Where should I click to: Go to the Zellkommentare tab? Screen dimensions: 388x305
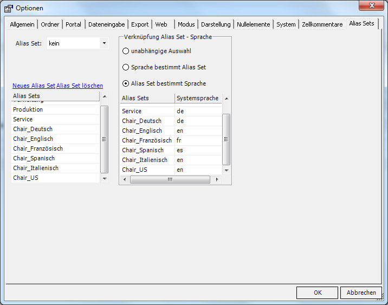click(322, 24)
